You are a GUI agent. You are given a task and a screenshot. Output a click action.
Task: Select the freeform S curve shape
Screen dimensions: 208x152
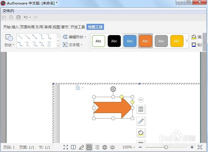[49, 44]
